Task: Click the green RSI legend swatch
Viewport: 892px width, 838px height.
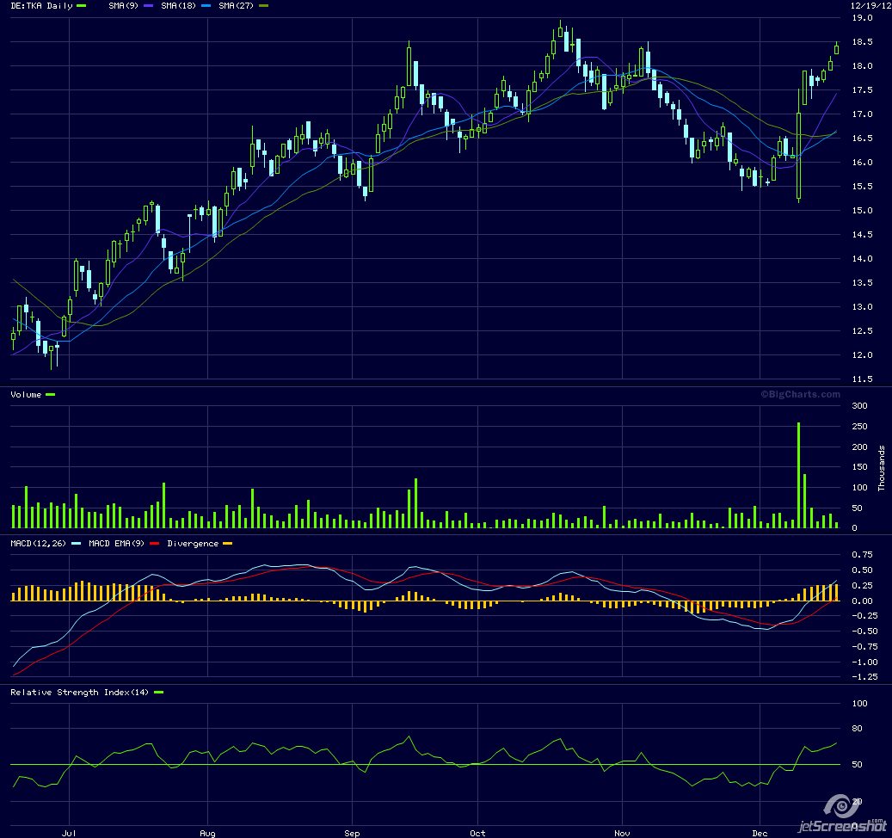Action: (x=159, y=693)
